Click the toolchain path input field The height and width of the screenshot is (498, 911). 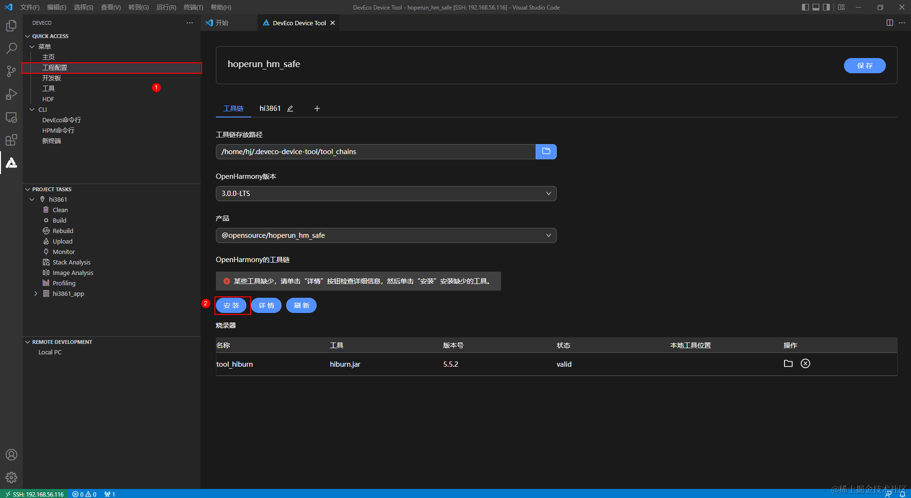(376, 152)
